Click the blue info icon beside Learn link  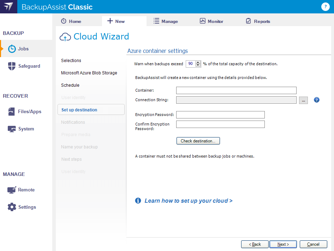pyautogui.click(x=138, y=200)
